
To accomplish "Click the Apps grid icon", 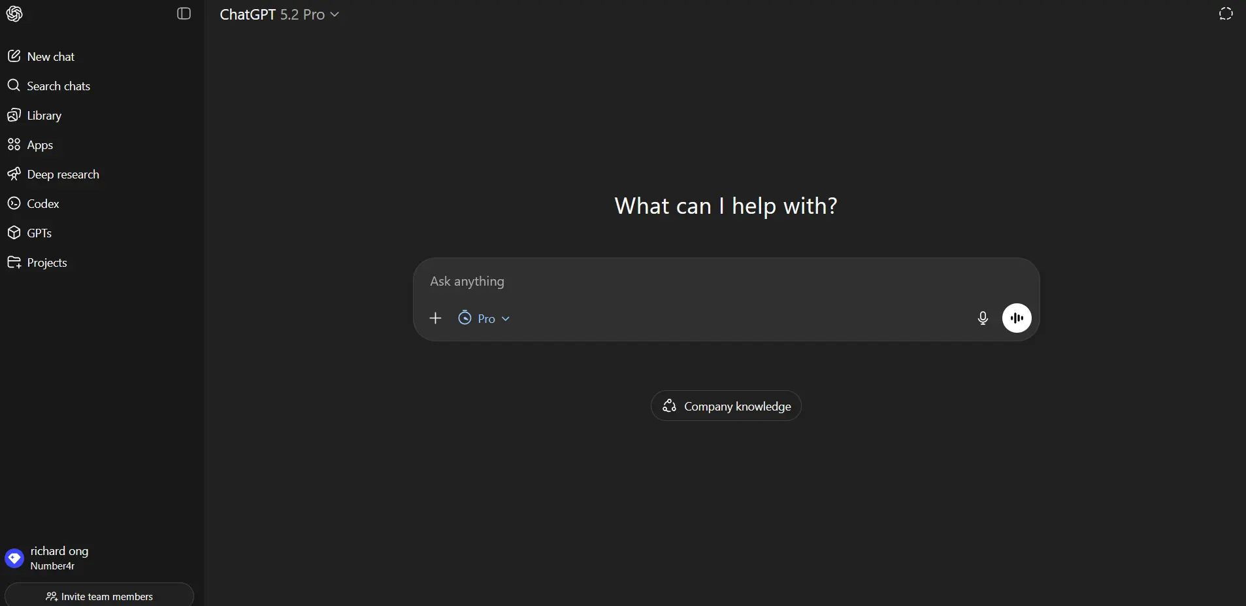I will 14,144.
